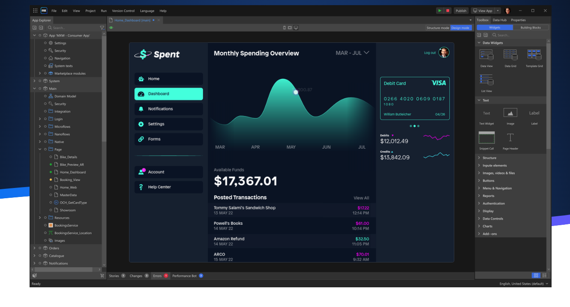Click the Publish button
The width and height of the screenshot is (570, 307).
[x=461, y=11]
